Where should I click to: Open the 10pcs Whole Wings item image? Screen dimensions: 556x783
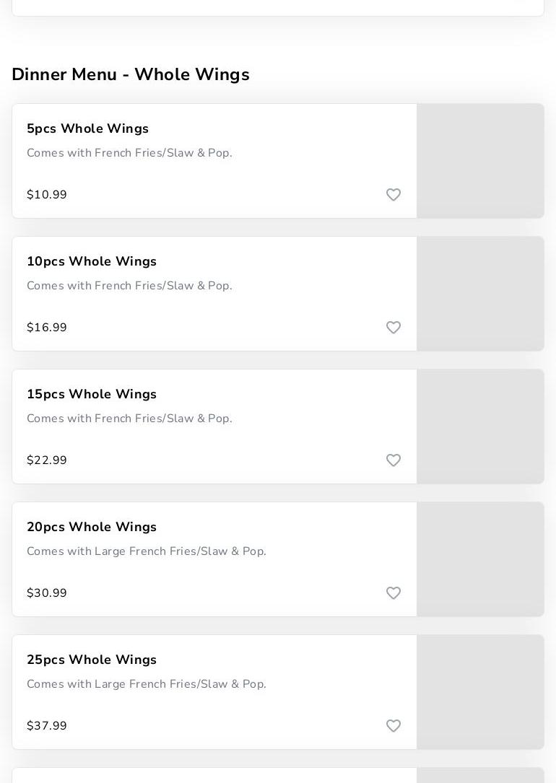[x=480, y=294]
